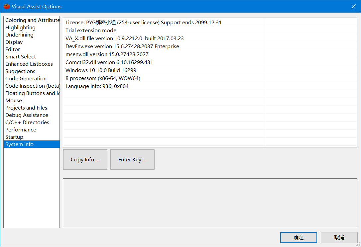Confirm with the 确定 button
Viewport: 361px width, 247px height.
tap(299, 238)
